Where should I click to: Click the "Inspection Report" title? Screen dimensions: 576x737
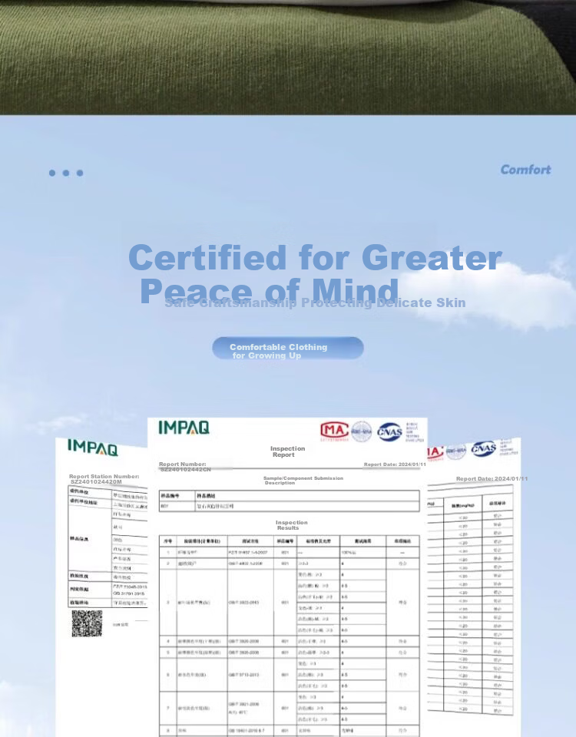coord(287,451)
